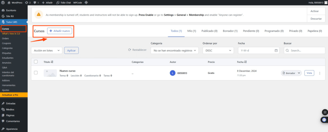The image size is (328, 132).
Task: Open Intentos del cuestionario
Action: click(8, 74)
